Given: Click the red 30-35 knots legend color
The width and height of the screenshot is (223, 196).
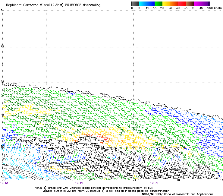Looking at the screenshot, I should point(182,4).
